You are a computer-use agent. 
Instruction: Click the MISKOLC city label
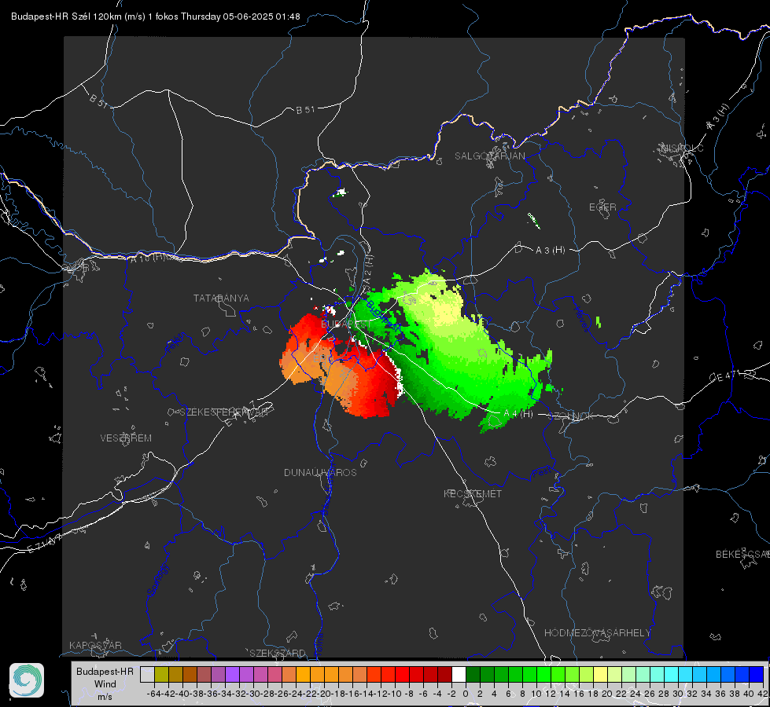(x=682, y=148)
